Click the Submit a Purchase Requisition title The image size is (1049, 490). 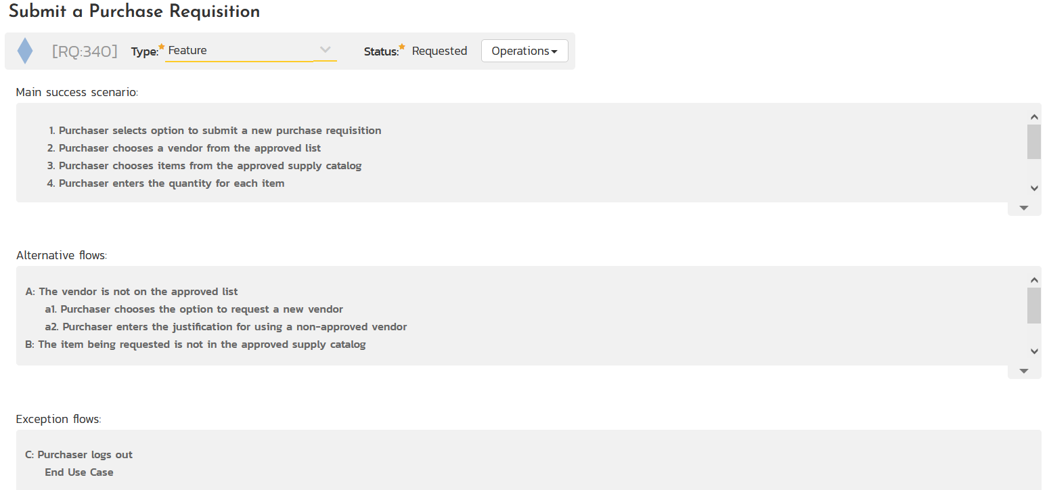tap(134, 12)
